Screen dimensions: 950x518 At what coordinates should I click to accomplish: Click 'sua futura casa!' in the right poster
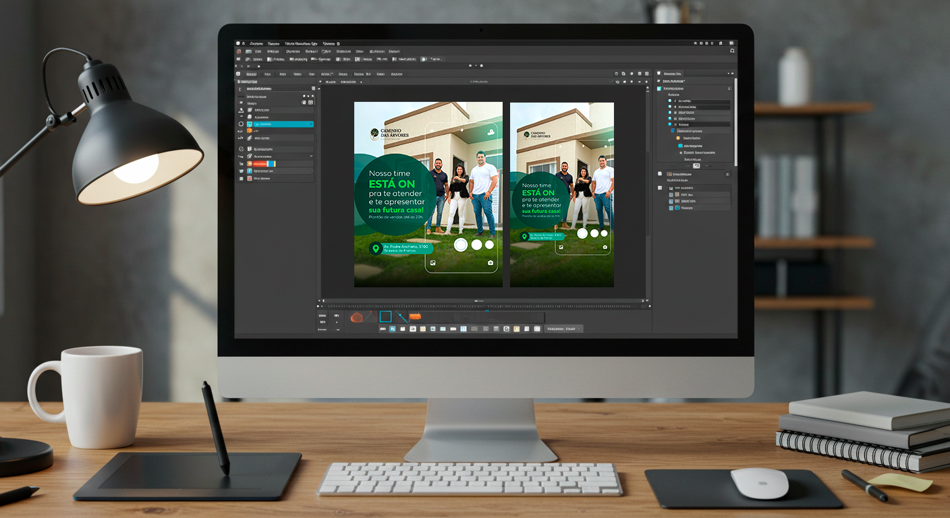pyautogui.click(x=541, y=211)
